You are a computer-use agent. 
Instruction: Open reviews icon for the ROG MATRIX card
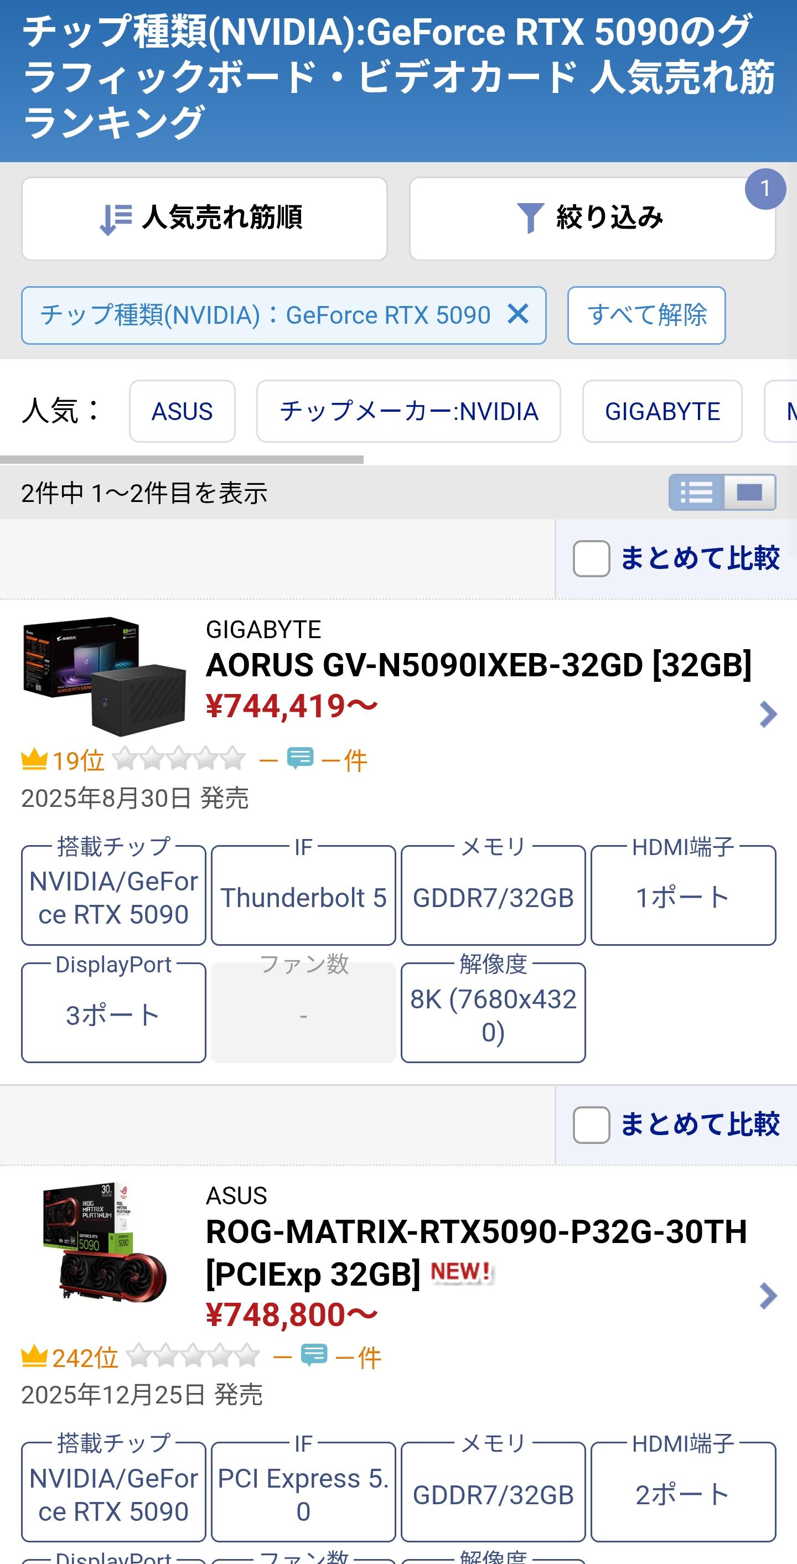pyautogui.click(x=314, y=1356)
